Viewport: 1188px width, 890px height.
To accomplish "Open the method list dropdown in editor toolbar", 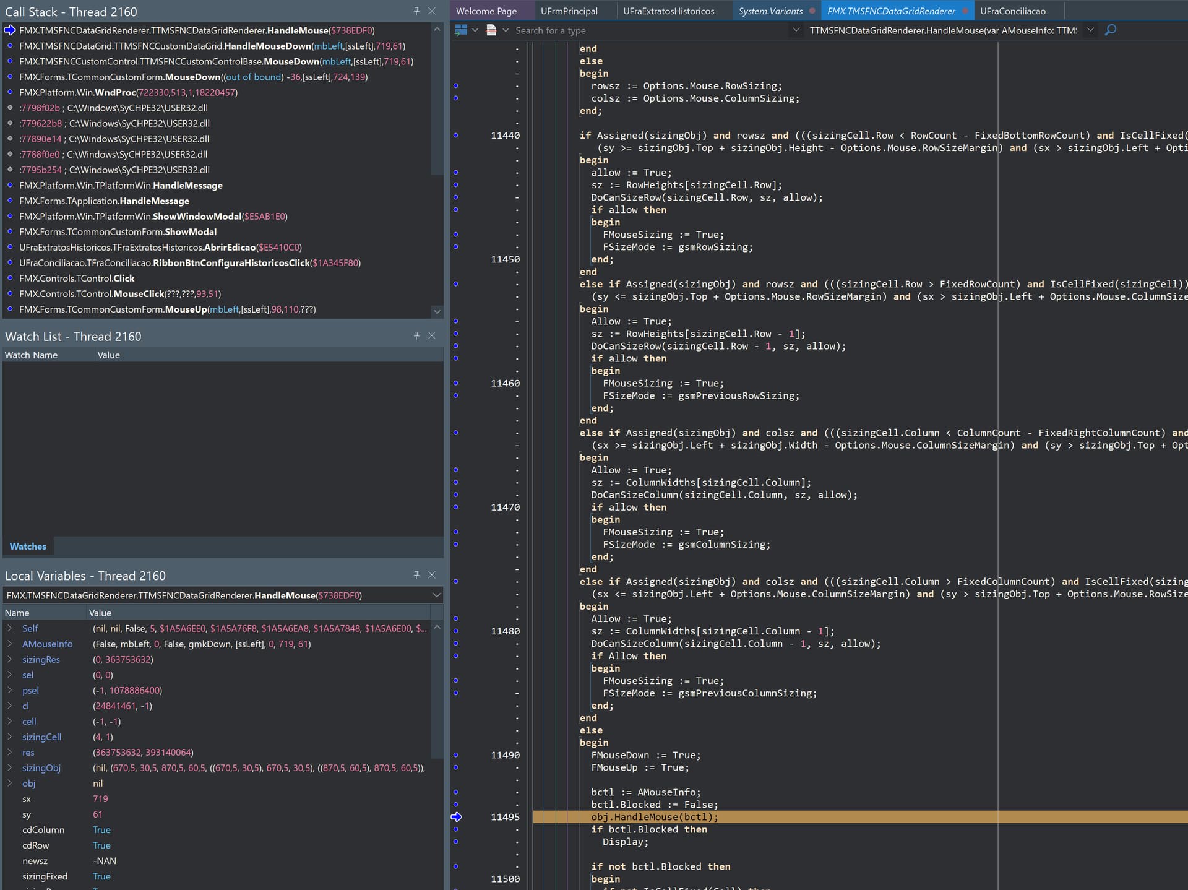I will (1090, 30).
